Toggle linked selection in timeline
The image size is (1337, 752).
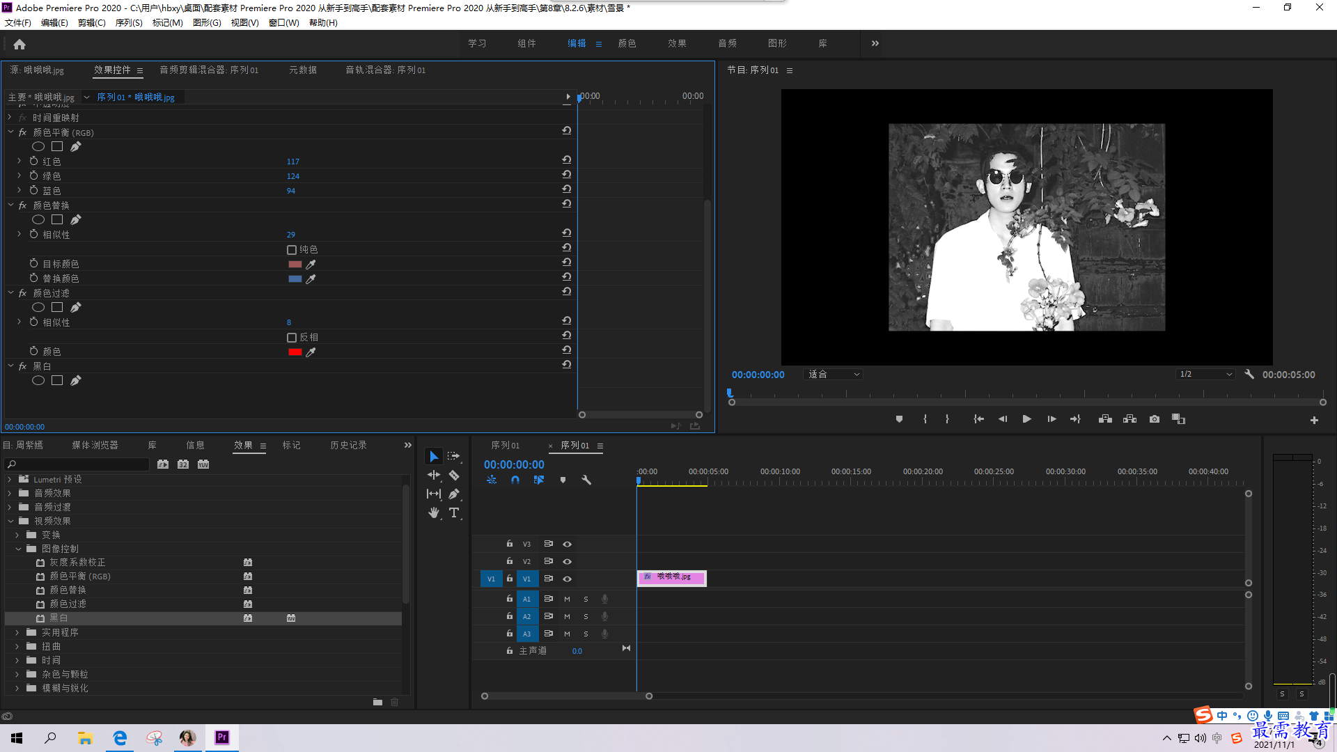(x=539, y=480)
